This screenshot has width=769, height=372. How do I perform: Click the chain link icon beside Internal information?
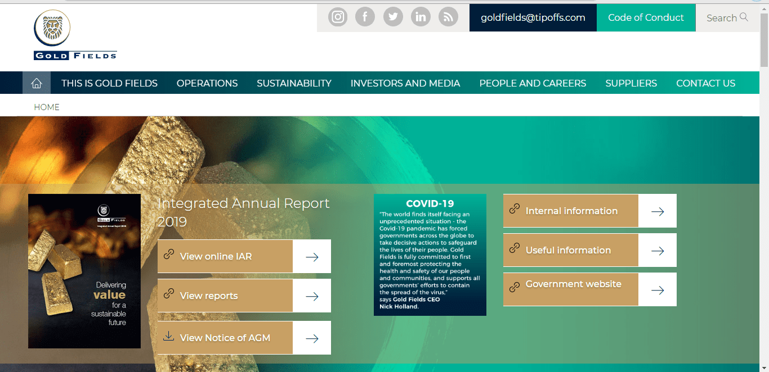[x=514, y=208]
